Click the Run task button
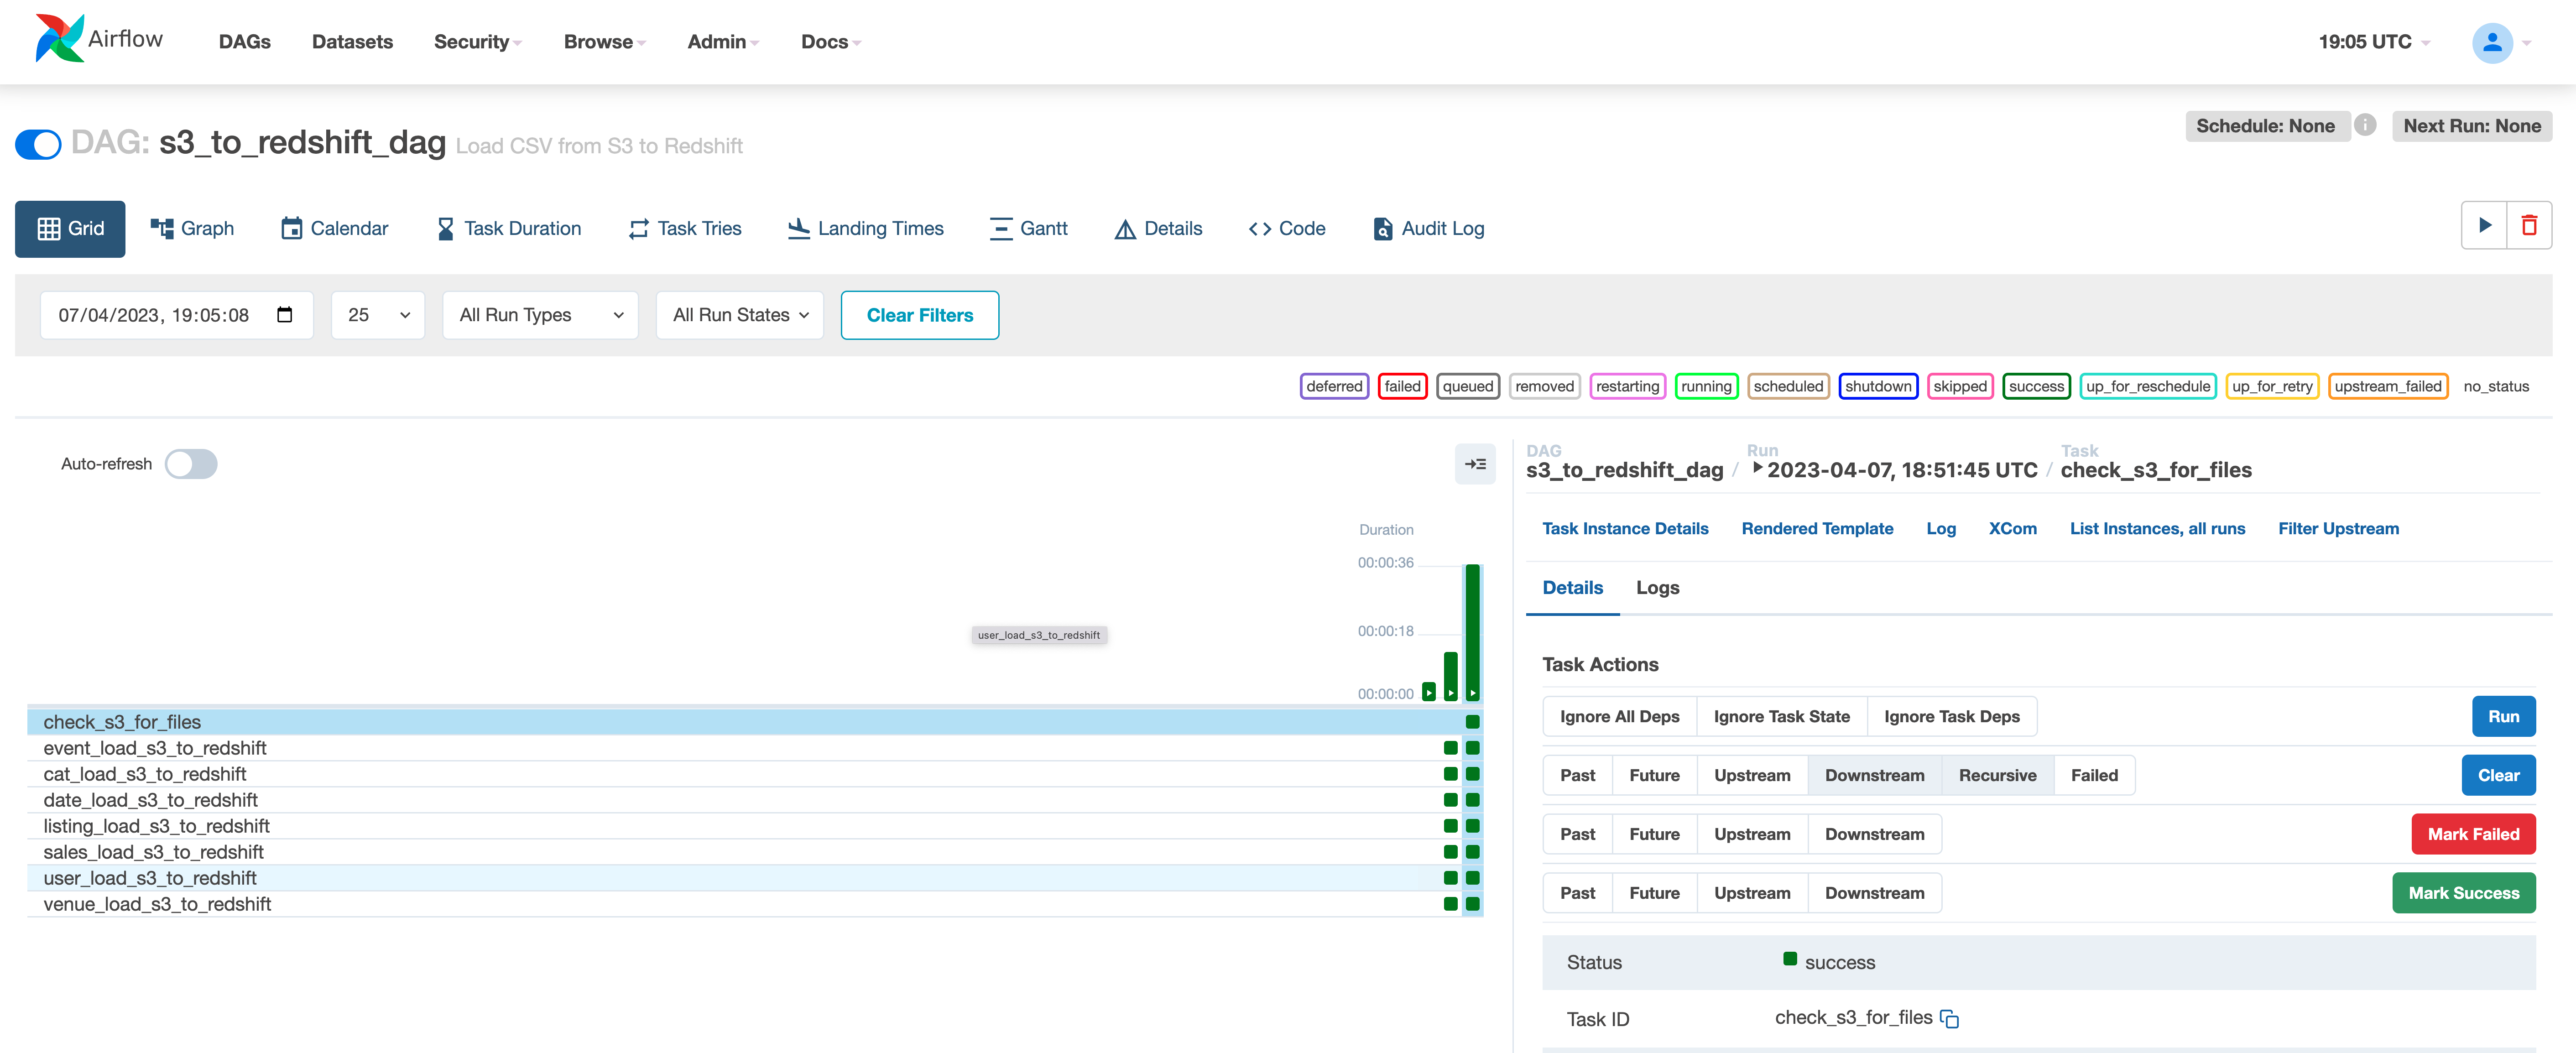The image size is (2576, 1053). (2504, 714)
